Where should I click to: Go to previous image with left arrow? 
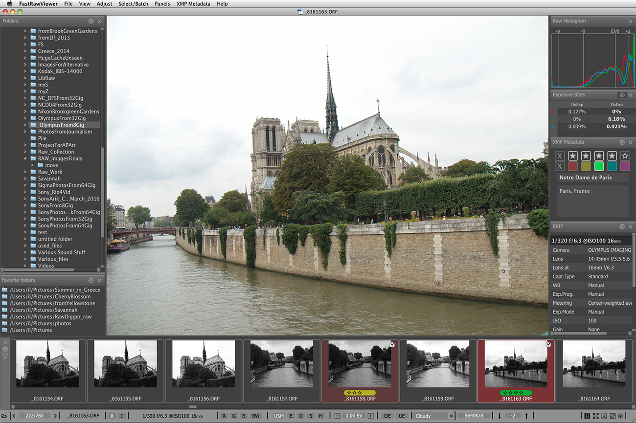click(14, 416)
